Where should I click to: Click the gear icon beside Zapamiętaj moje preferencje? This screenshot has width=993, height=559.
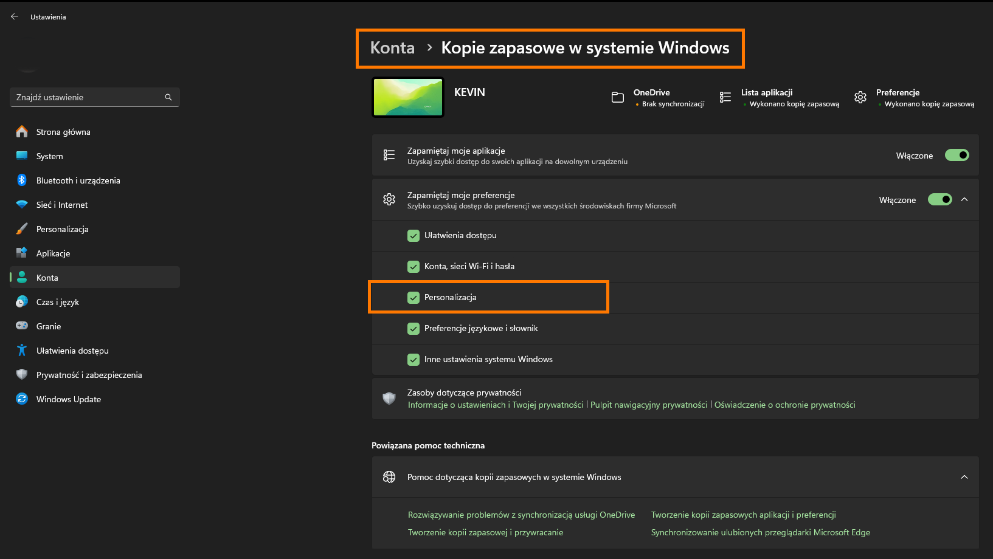(x=389, y=199)
